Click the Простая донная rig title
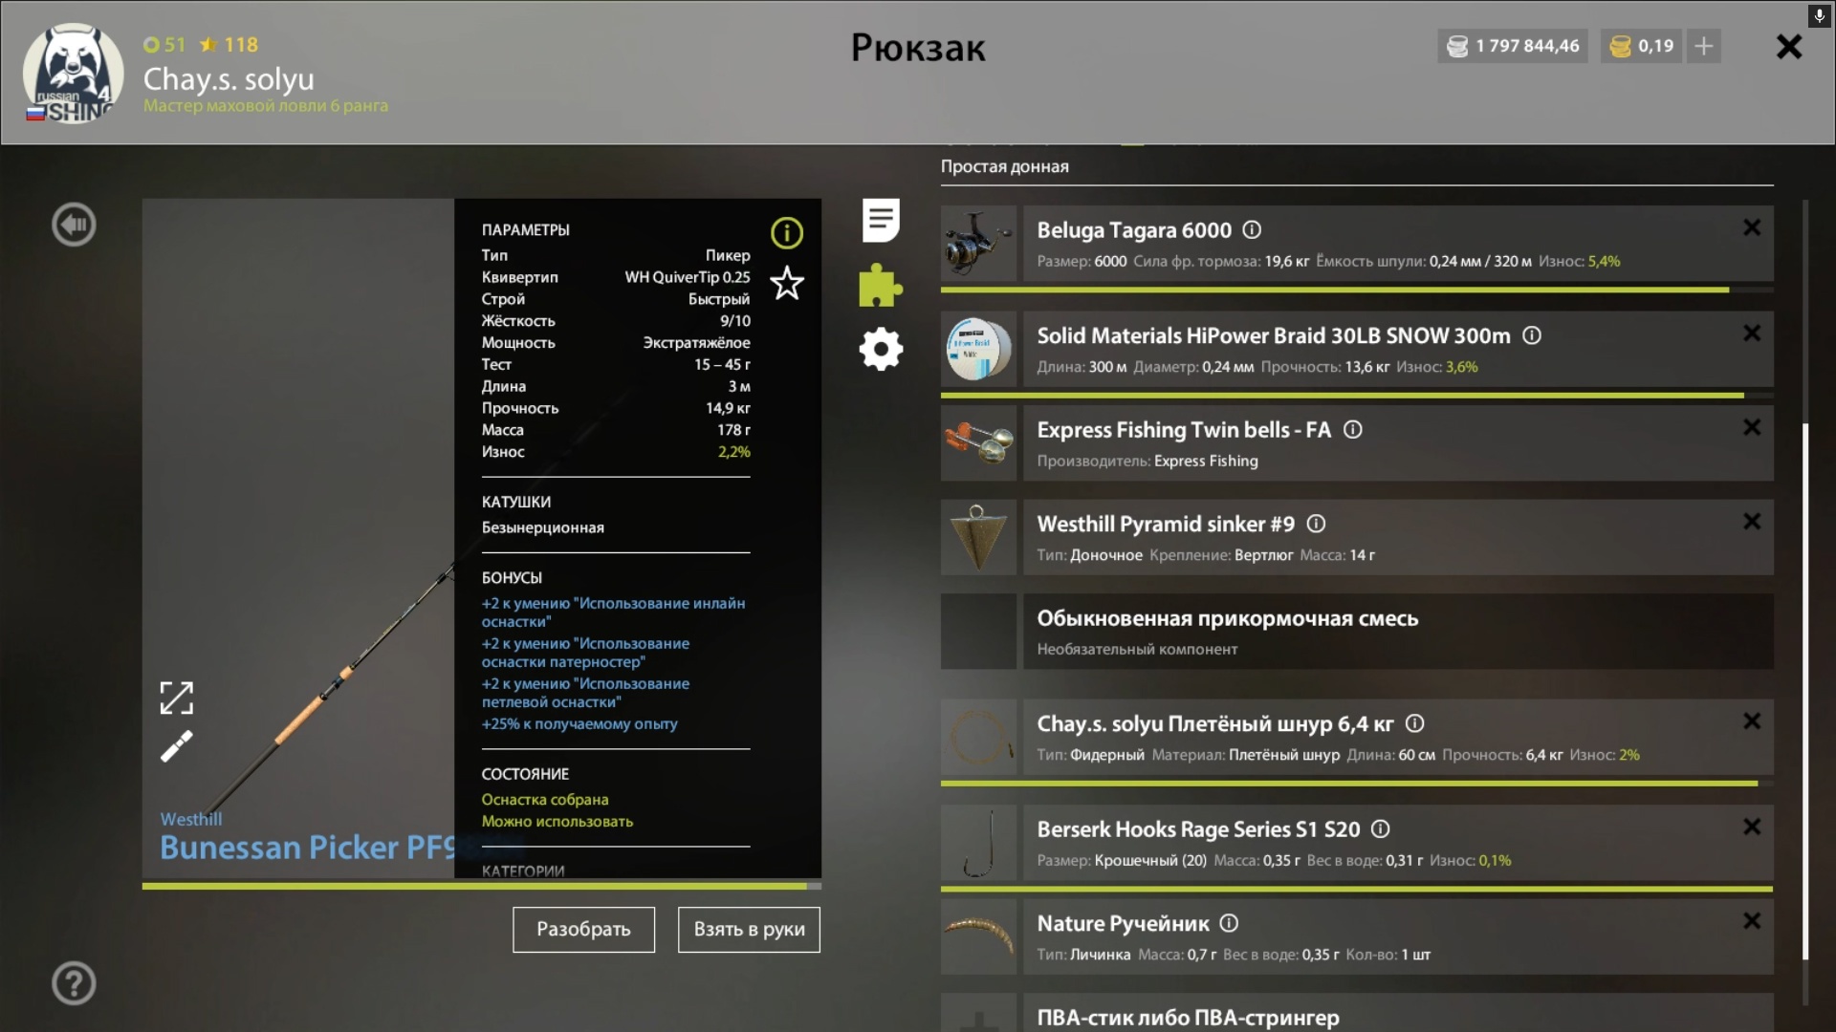This screenshot has height=1032, width=1836. tap(1005, 166)
